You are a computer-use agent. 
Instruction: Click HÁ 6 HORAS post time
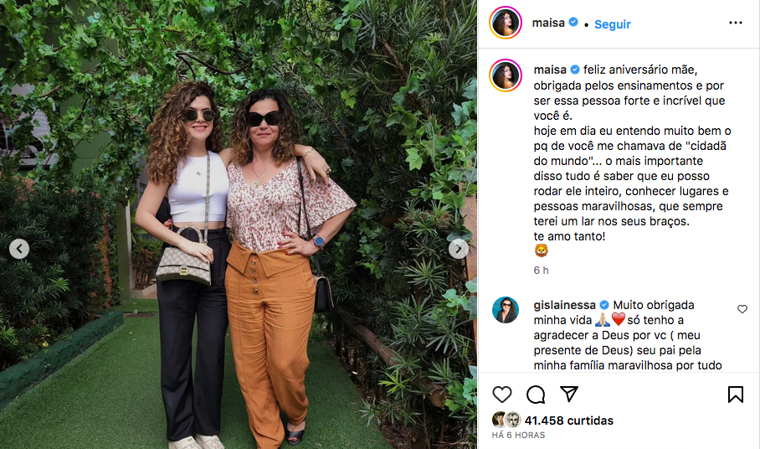point(518,436)
